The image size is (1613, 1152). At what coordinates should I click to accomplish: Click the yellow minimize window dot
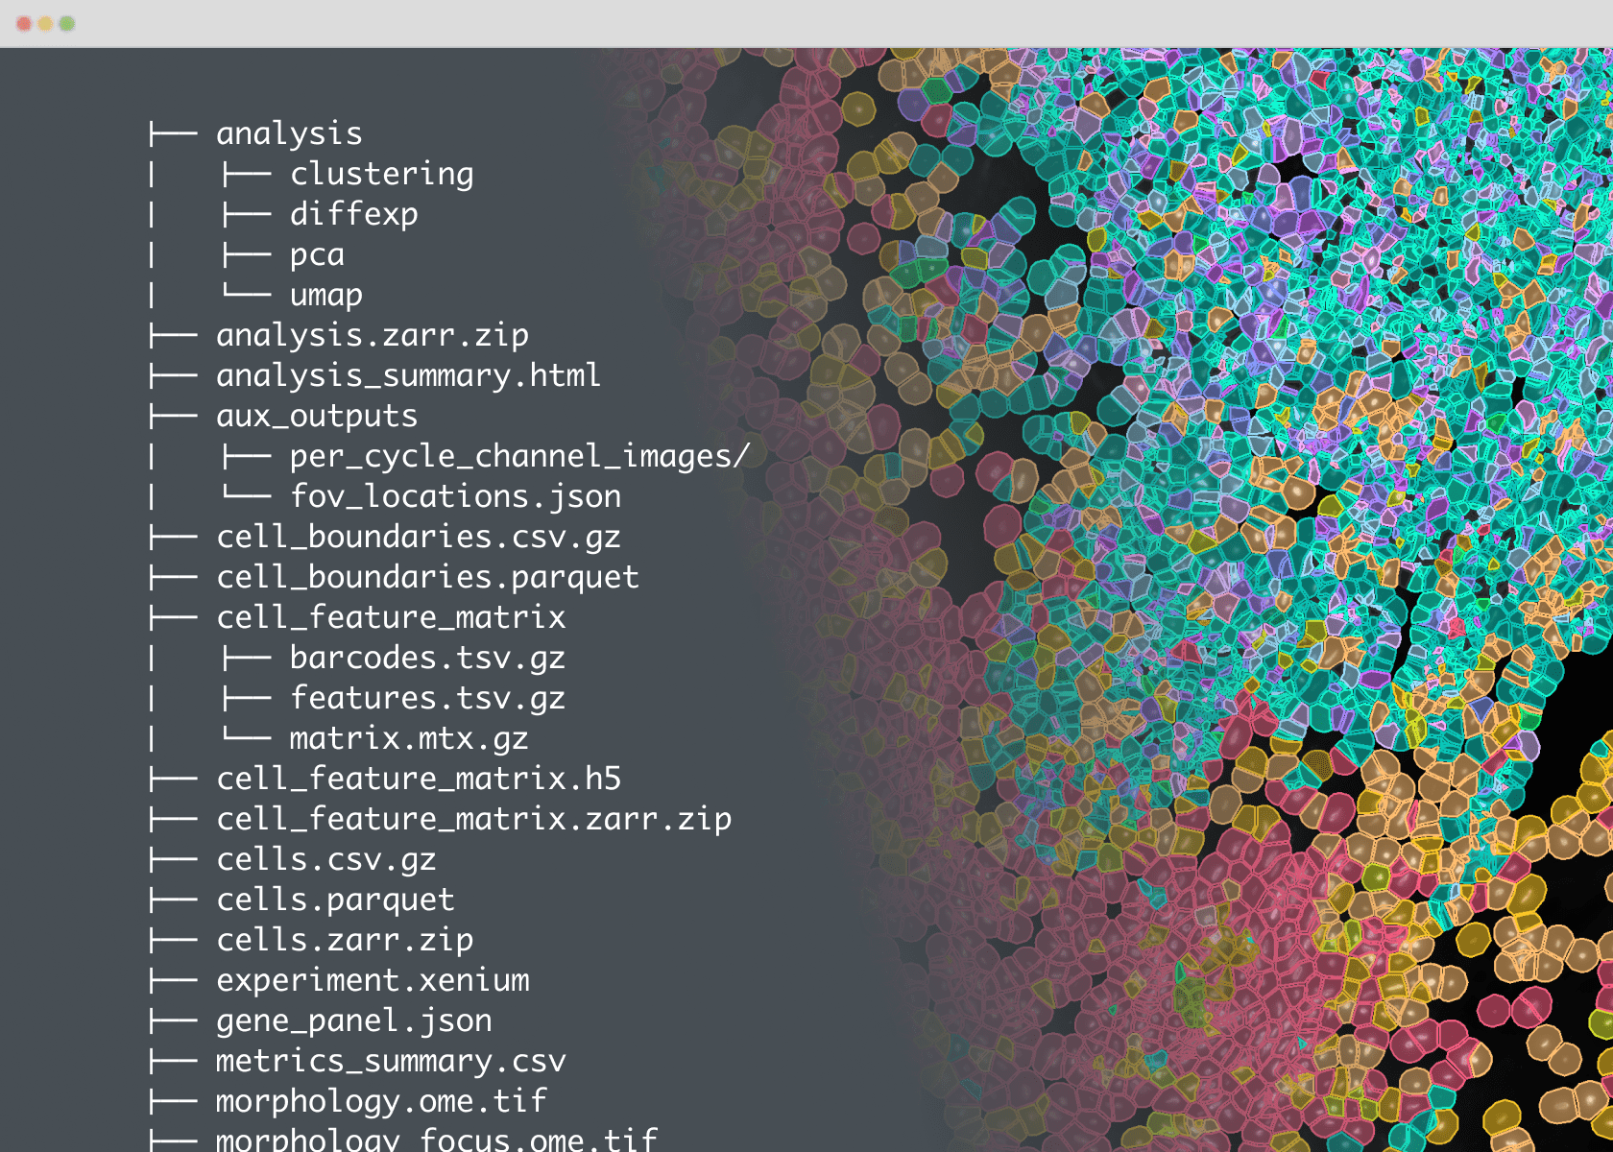point(45,23)
